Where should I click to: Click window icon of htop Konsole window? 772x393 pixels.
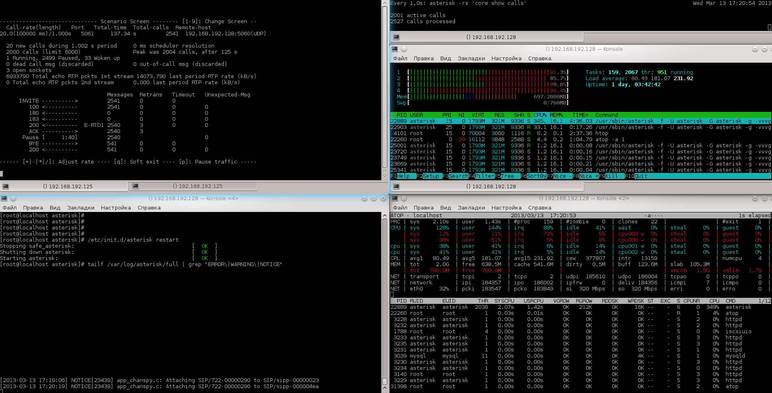394,49
